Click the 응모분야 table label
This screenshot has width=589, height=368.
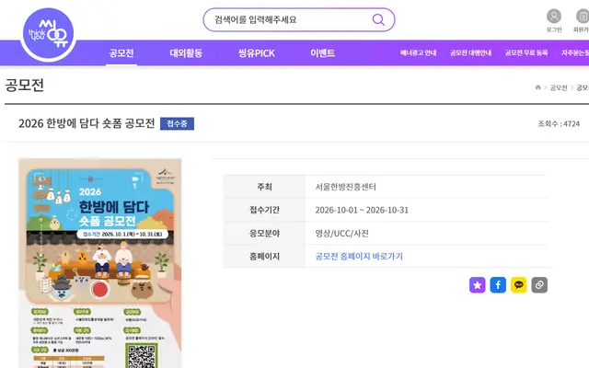(264, 233)
